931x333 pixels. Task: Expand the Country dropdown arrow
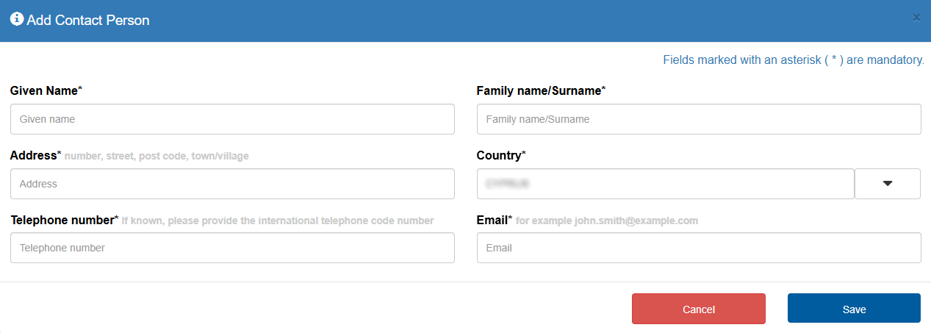(x=887, y=184)
